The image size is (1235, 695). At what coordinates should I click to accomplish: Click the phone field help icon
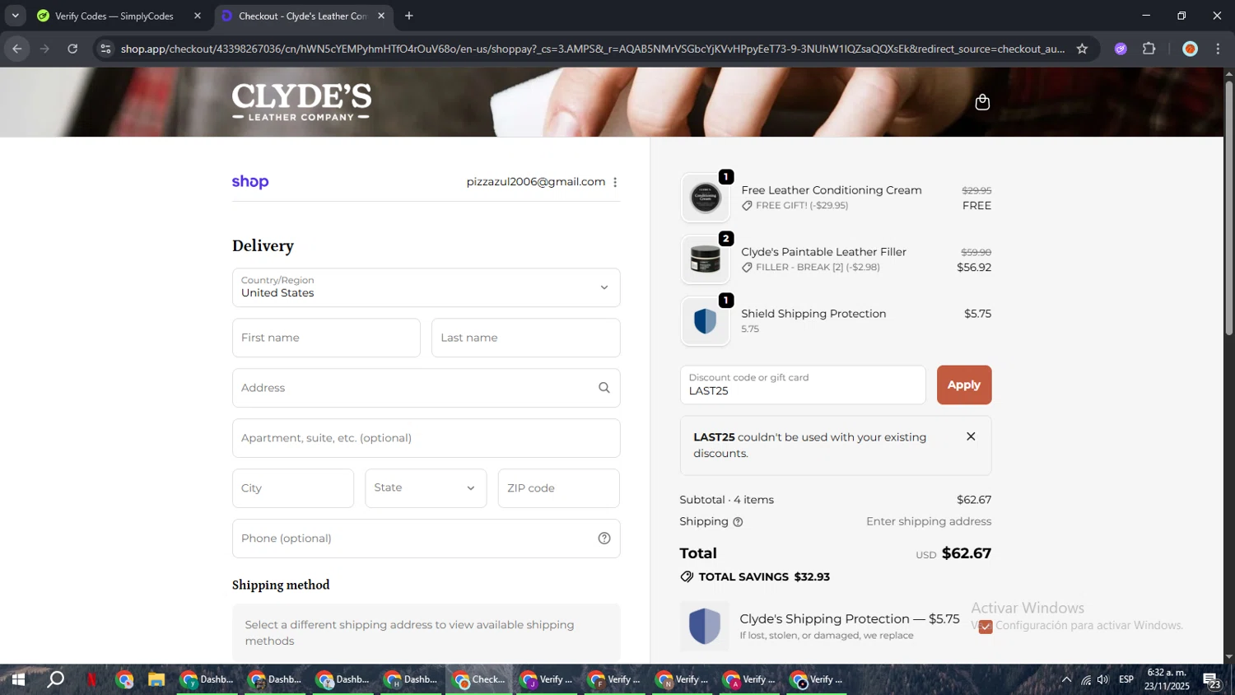coord(604,539)
